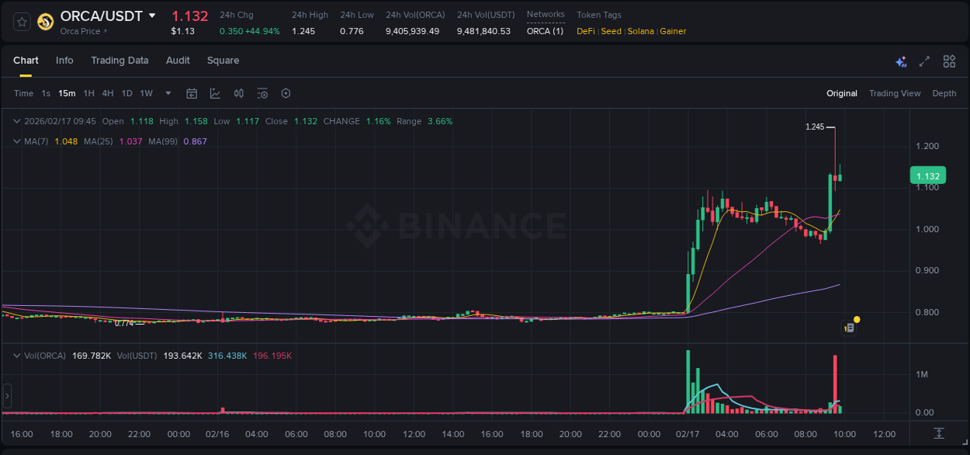Open the Audit tab
The height and width of the screenshot is (455, 970).
point(178,61)
